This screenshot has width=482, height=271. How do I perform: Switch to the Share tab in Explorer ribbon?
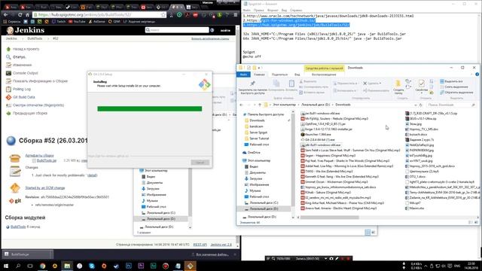pyautogui.click(x=279, y=75)
